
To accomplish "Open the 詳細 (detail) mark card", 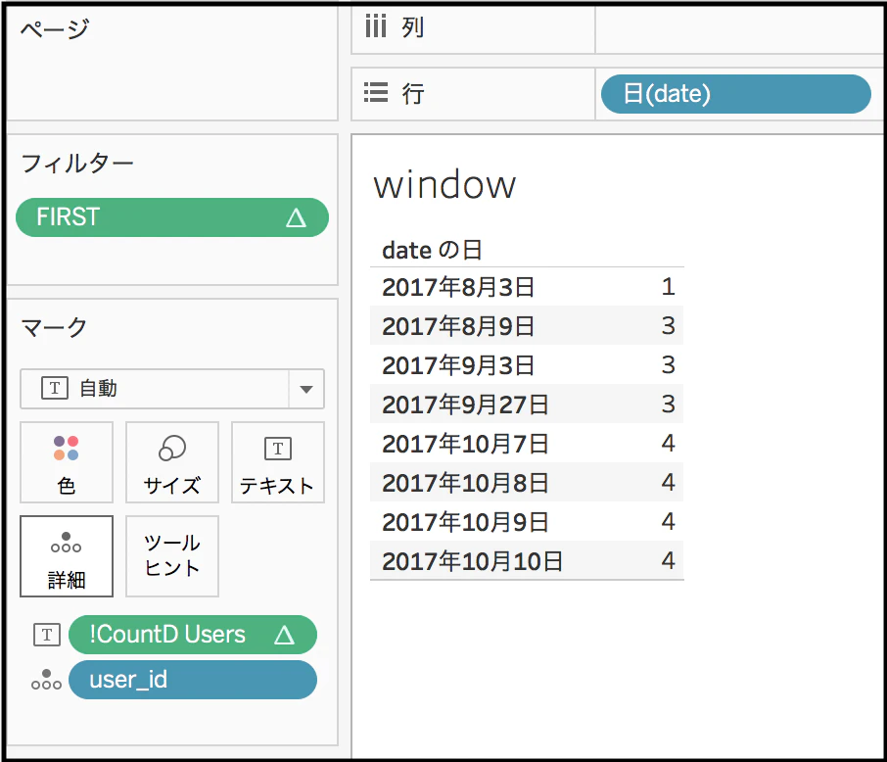I will click(67, 556).
